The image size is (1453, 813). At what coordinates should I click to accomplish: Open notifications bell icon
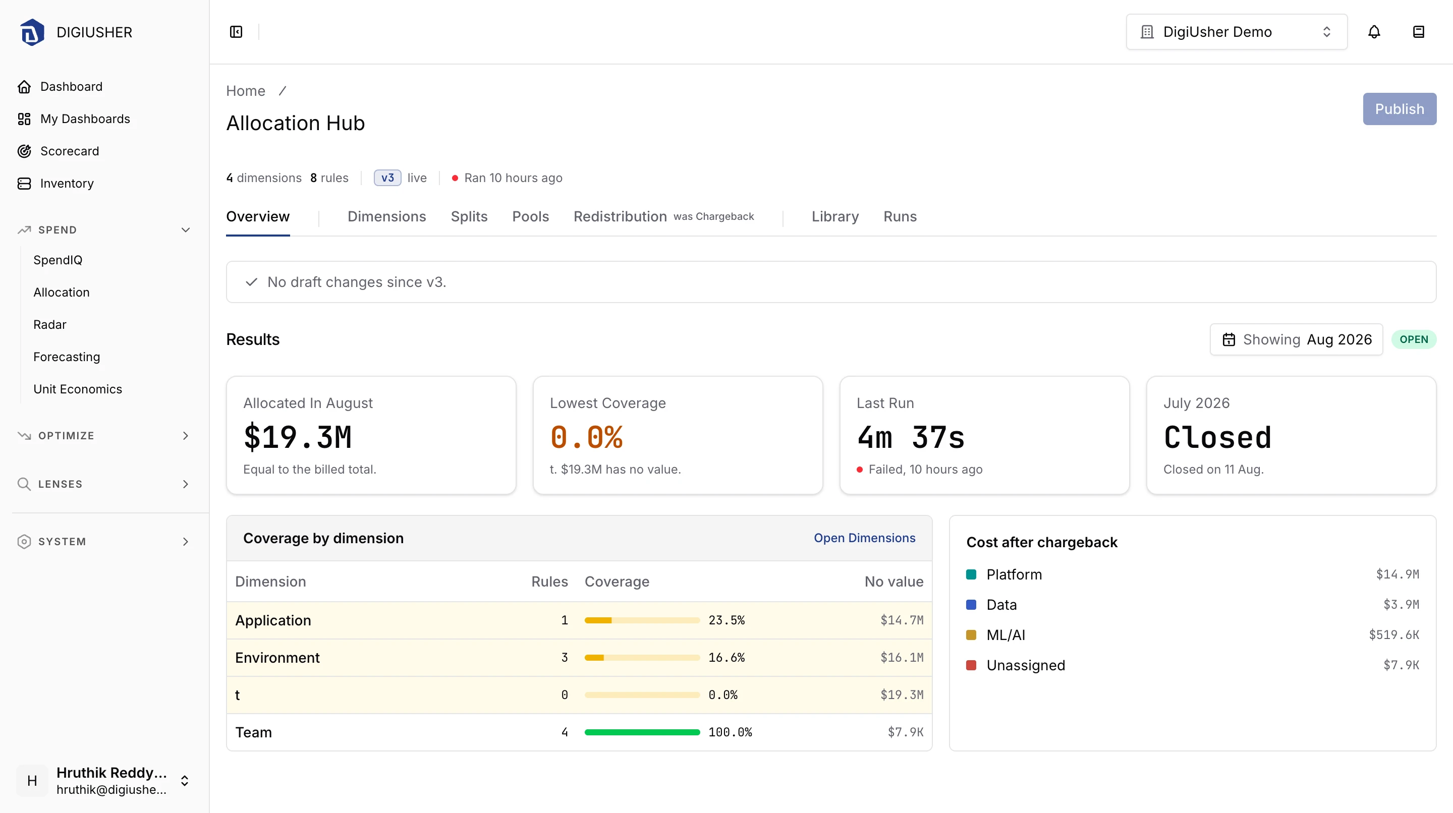click(x=1374, y=32)
